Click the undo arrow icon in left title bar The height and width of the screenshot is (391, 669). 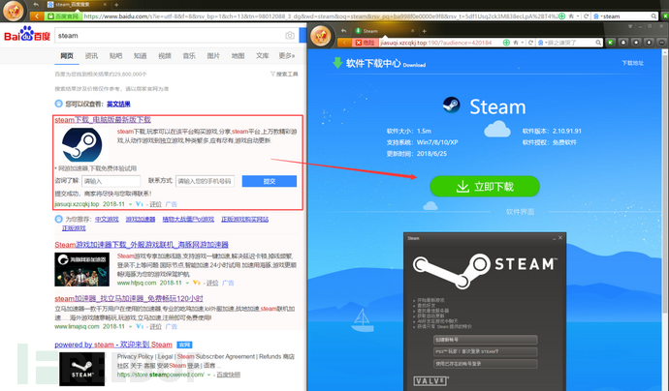point(36,4)
